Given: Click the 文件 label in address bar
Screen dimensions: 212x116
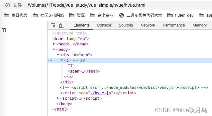Looking at the screenshot, I should tap(17, 5).
